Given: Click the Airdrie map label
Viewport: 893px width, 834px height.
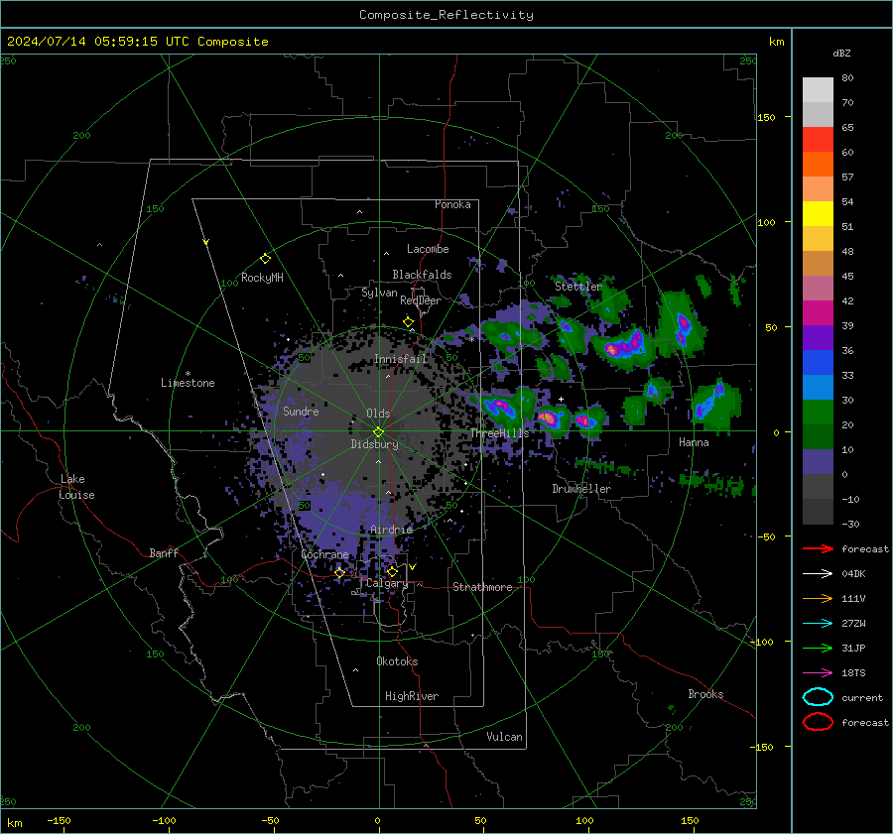Looking at the screenshot, I should click(391, 530).
